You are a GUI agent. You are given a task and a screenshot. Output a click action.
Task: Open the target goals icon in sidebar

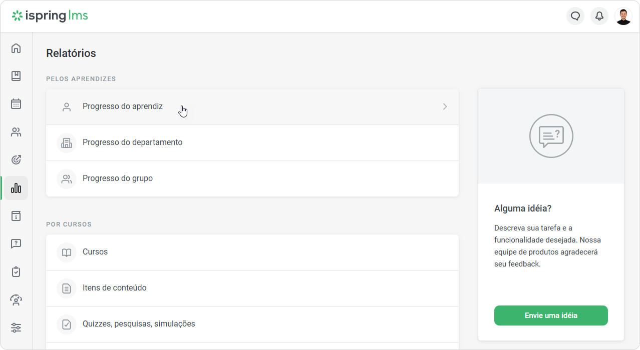16,160
